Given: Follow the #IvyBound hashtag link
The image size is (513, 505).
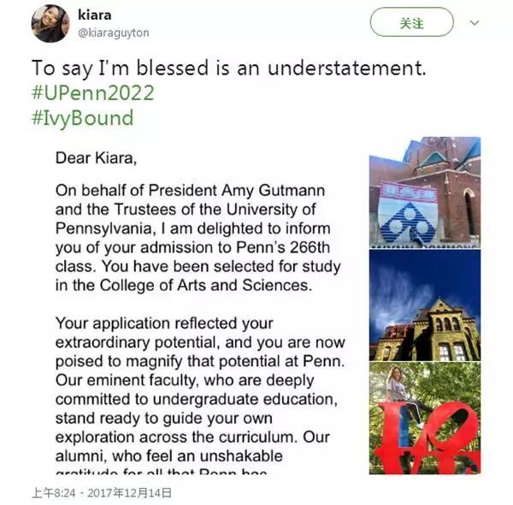Looking at the screenshot, I should tap(82, 117).
